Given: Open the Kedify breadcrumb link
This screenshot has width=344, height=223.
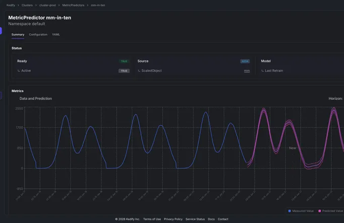Looking at the screenshot, I should click(x=11, y=5).
